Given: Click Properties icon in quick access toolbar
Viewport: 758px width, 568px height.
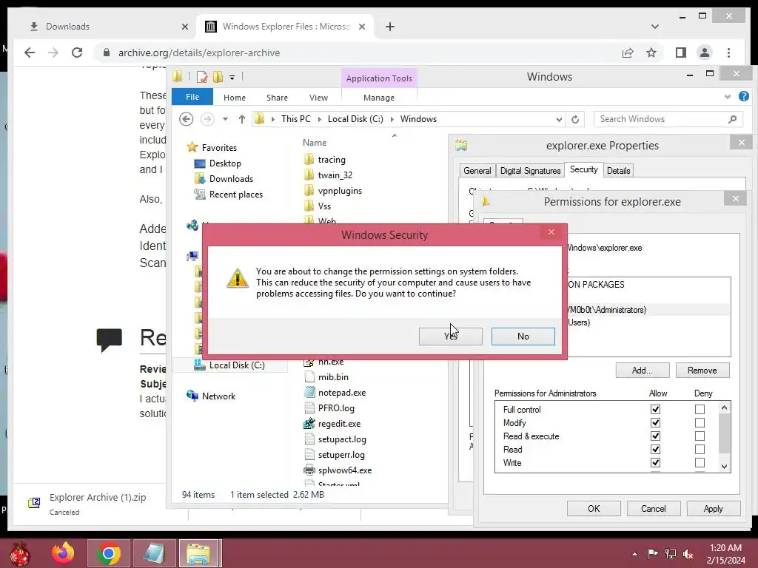Looking at the screenshot, I should coord(201,77).
